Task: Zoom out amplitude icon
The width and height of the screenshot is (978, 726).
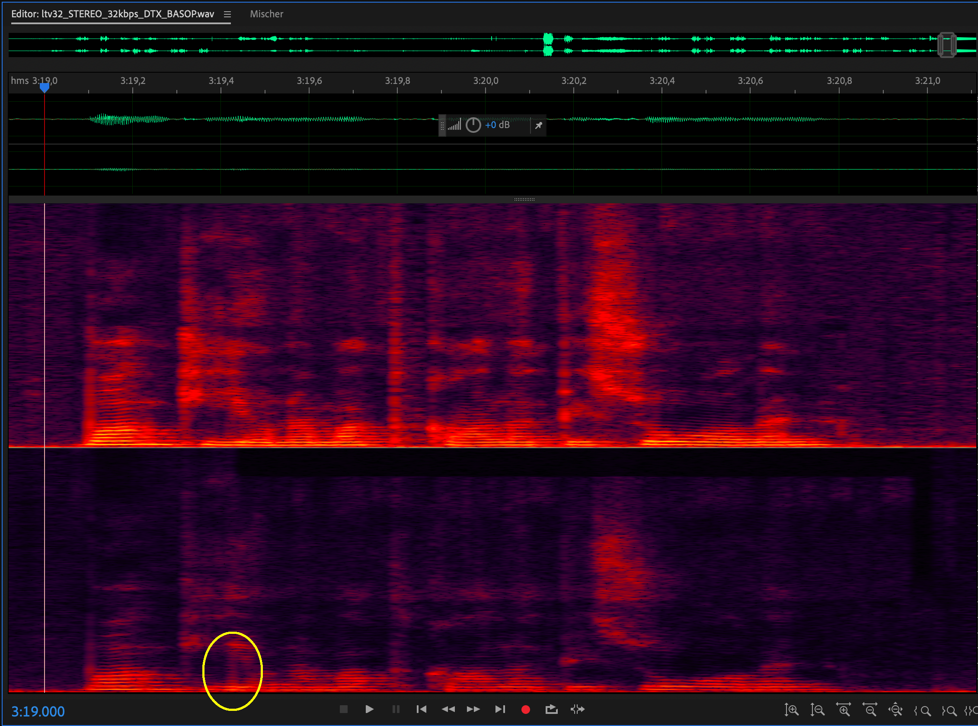Action: (x=817, y=710)
